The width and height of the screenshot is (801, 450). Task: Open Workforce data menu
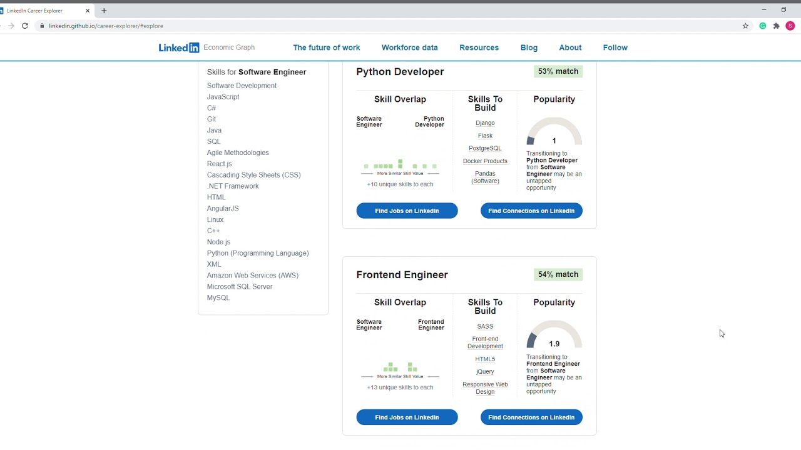pyautogui.click(x=410, y=47)
